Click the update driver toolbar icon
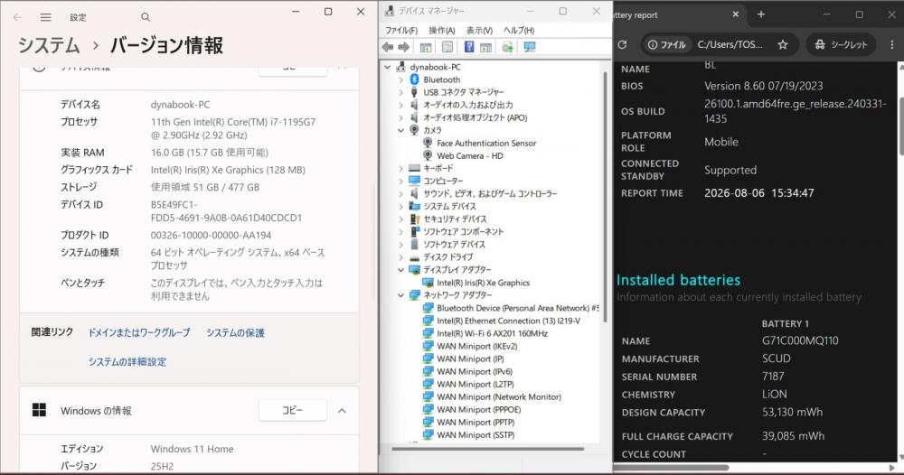The height and width of the screenshot is (475, 904). click(x=507, y=47)
